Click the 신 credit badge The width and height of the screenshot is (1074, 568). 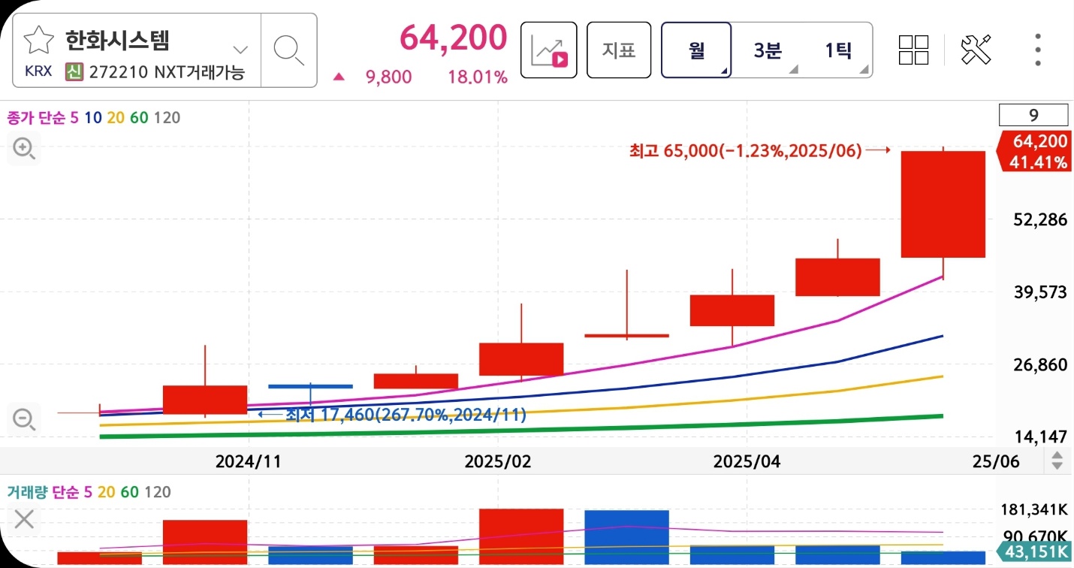tap(74, 72)
